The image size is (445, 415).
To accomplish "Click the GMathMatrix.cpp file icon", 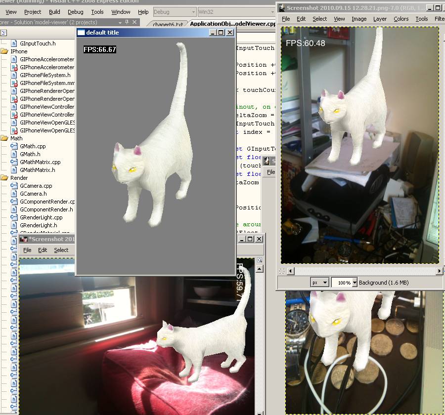I will pyautogui.click(x=14, y=162).
